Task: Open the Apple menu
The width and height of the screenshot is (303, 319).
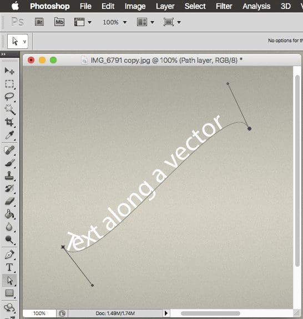Action: [15, 6]
